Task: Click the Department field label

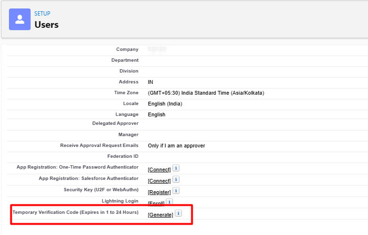Action: [x=125, y=60]
